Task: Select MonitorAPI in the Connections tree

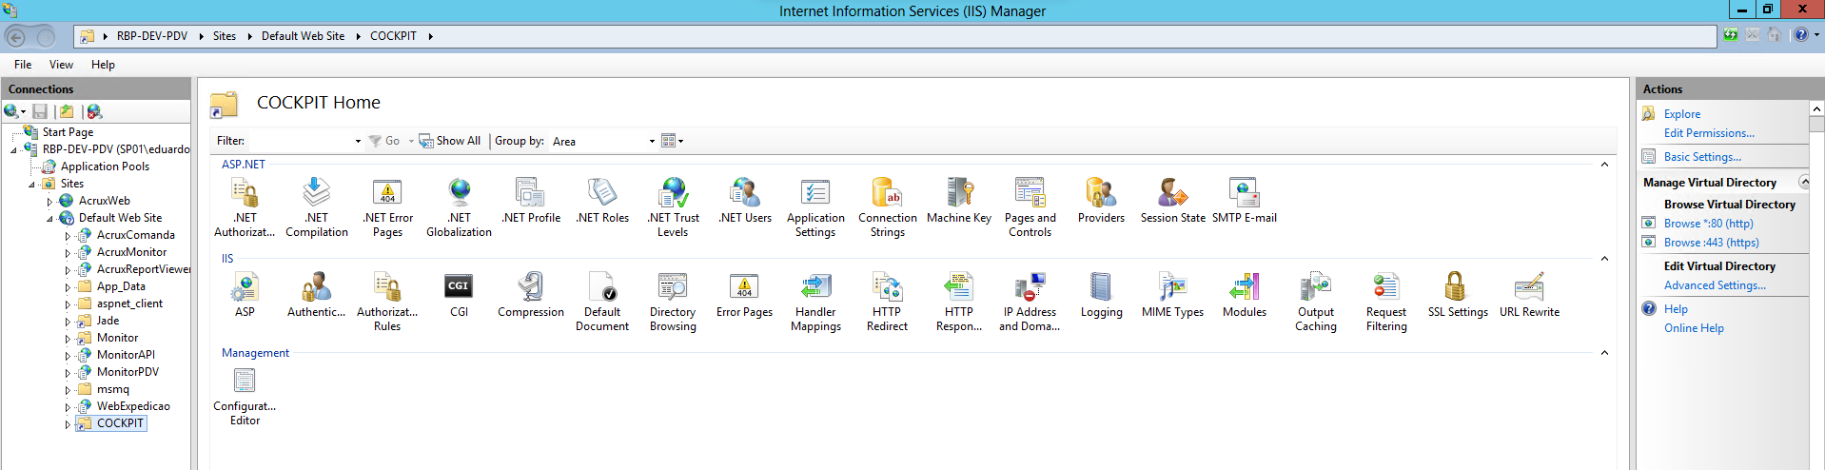Action: pyautogui.click(x=126, y=355)
